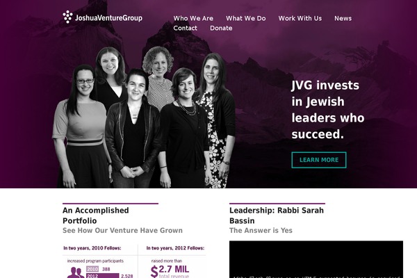
Task: Open the Donate page
Action: tap(221, 28)
